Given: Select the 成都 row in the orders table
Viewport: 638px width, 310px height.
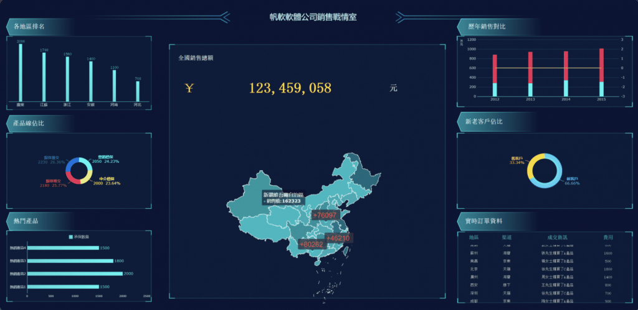Looking at the screenshot, I should (x=545, y=301).
